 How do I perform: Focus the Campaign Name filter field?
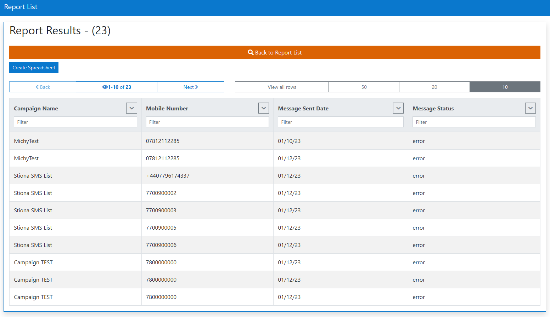(75, 122)
